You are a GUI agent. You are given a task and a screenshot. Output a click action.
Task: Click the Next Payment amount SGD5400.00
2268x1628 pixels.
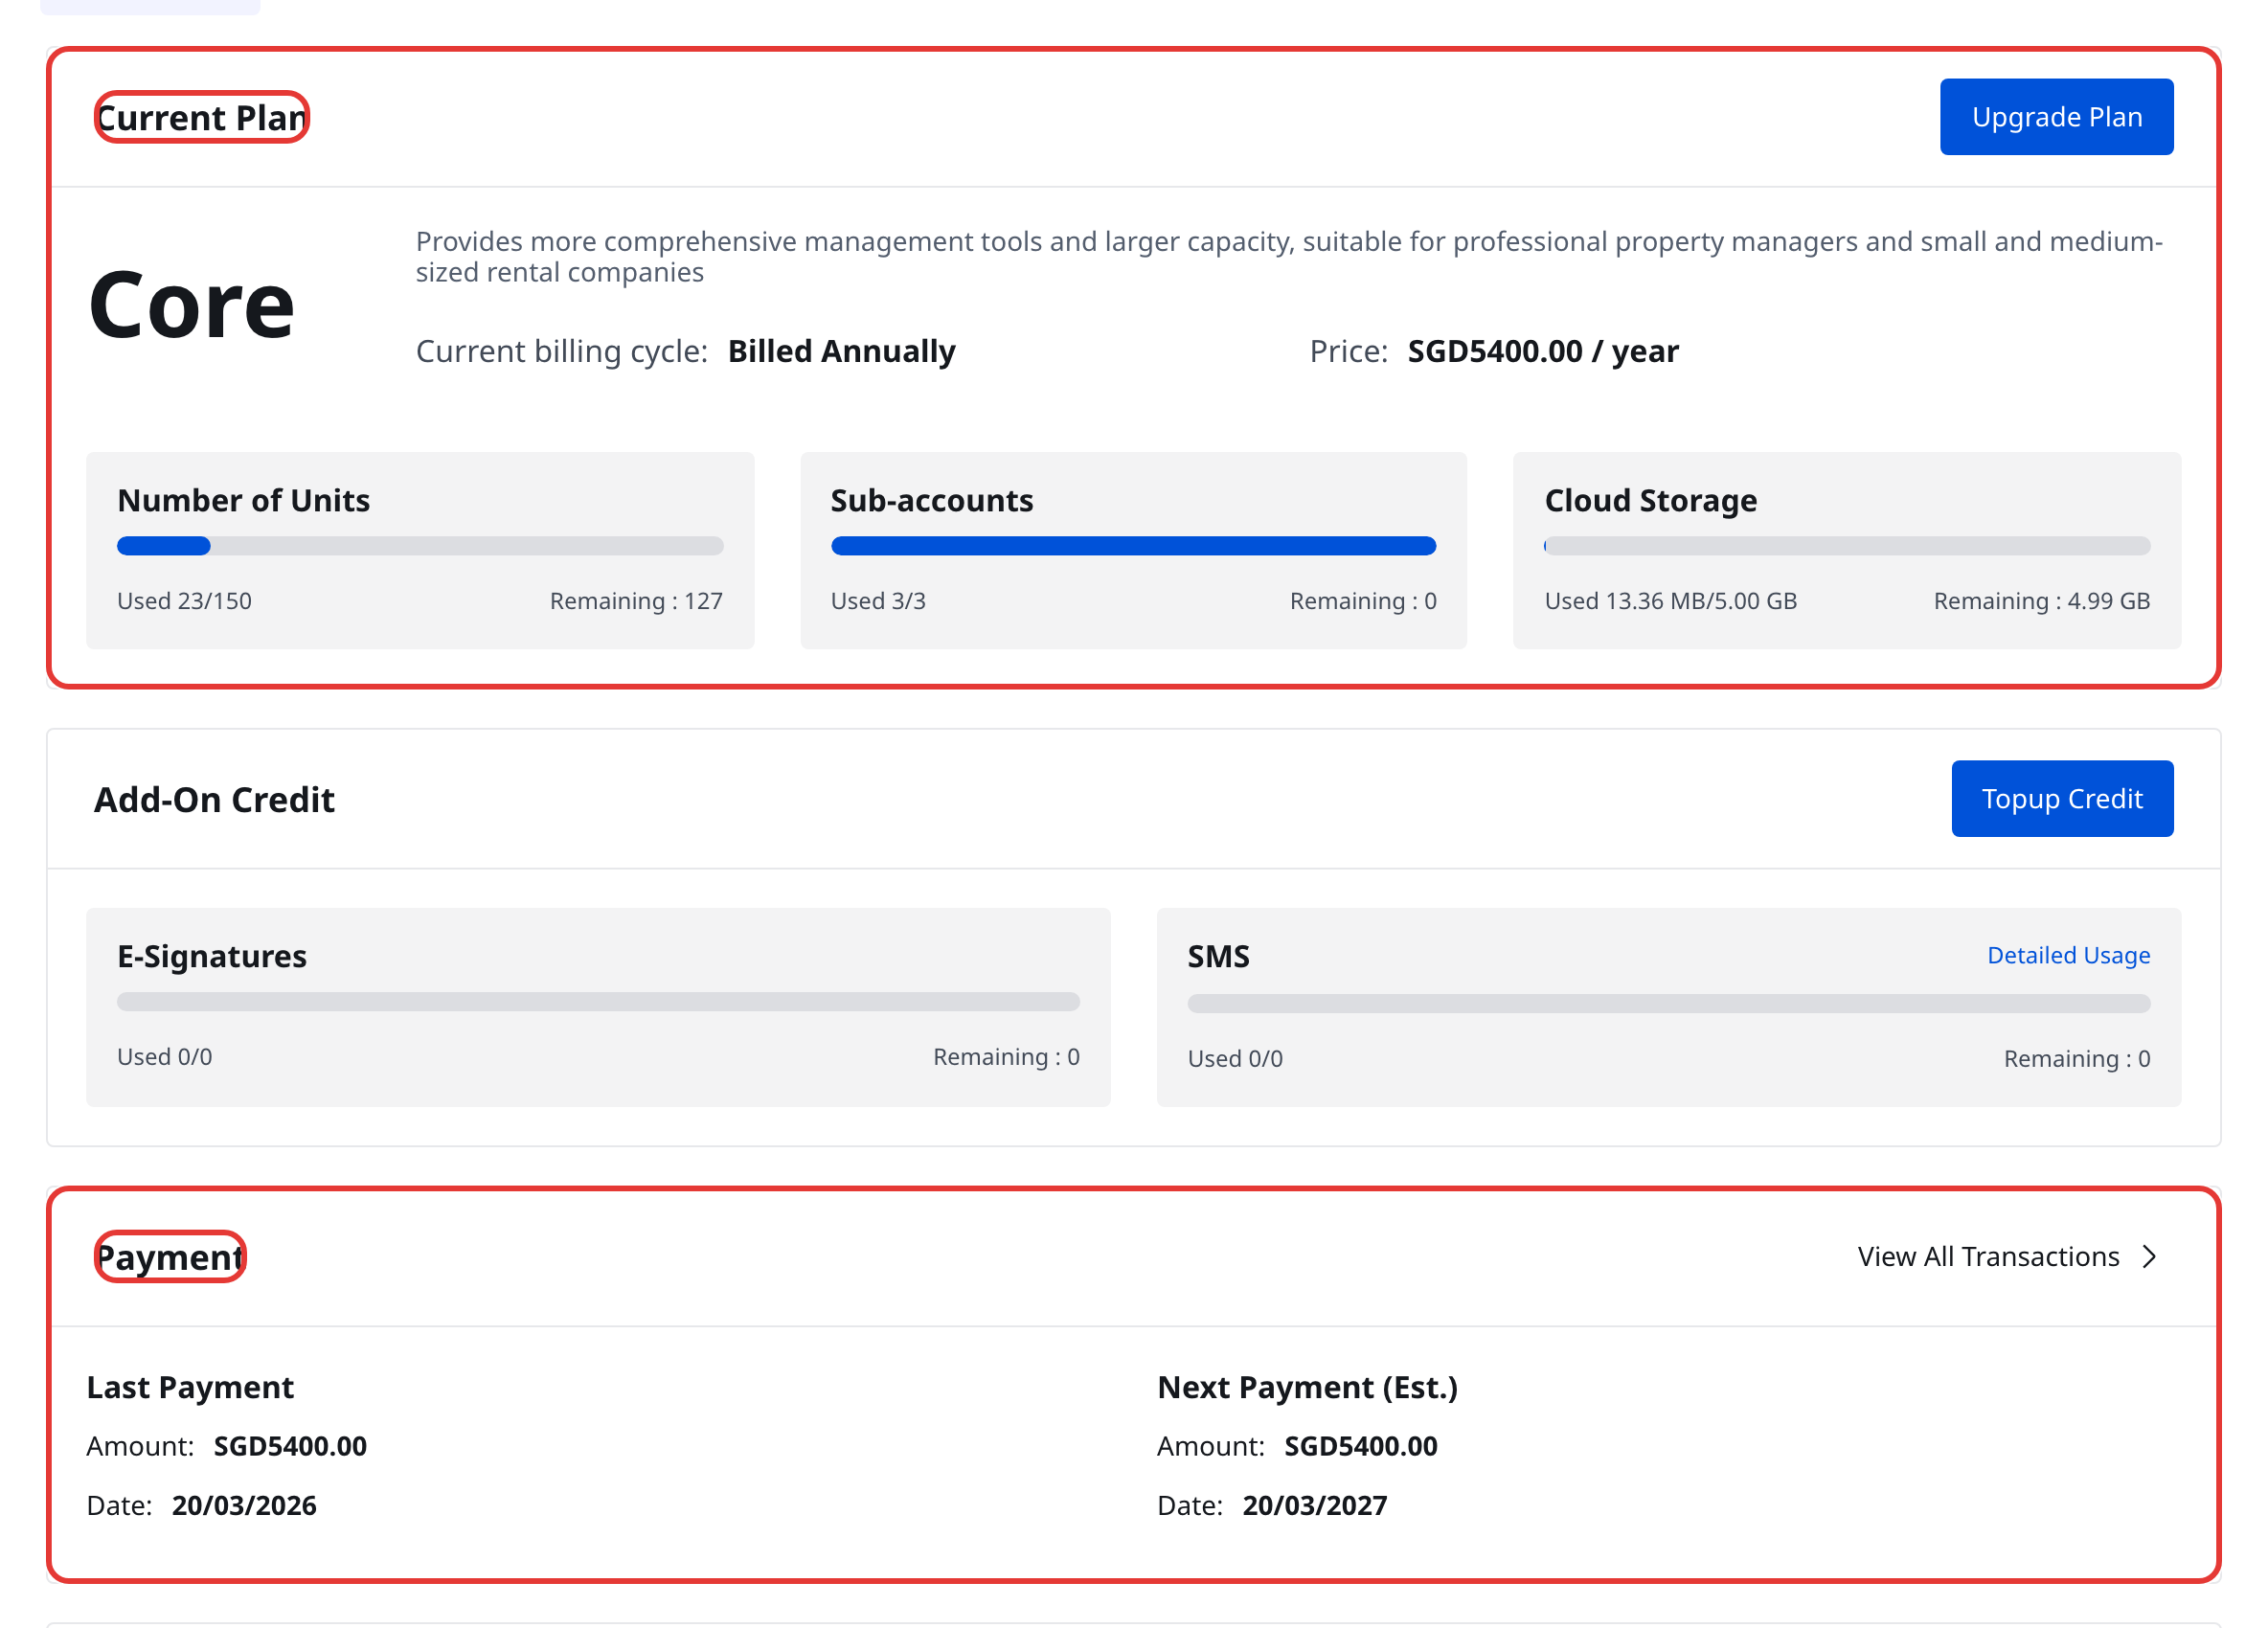tap(1360, 1446)
